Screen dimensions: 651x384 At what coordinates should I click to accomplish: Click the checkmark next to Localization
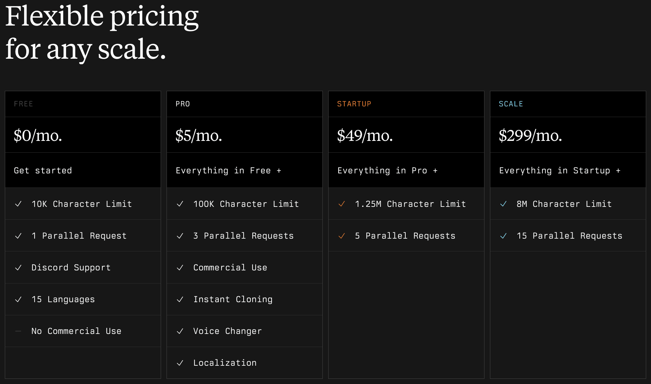click(x=180, y=363)
